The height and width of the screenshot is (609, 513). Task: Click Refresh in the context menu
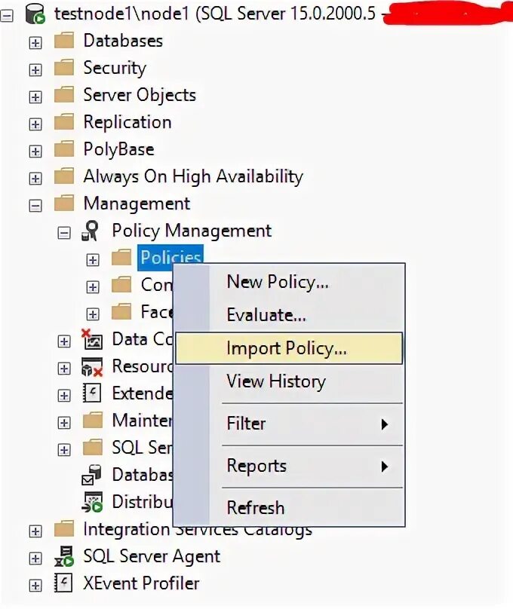256,507
